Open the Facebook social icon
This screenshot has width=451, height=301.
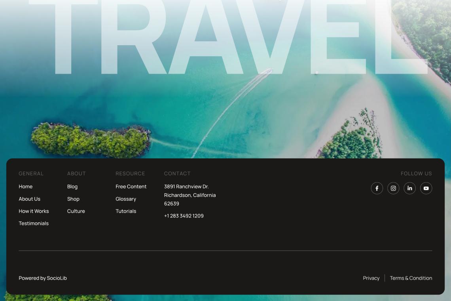[377, 189]
